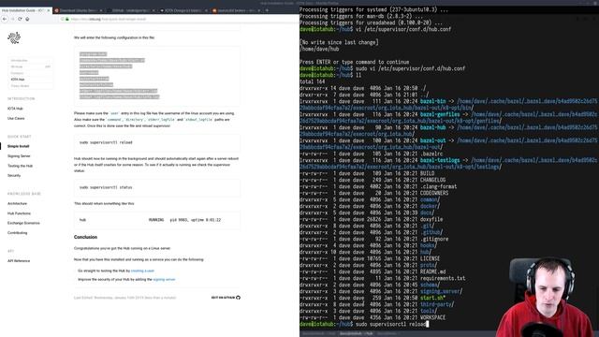Click 'schema/' directory in terminal listing

(x=430, y=285)
